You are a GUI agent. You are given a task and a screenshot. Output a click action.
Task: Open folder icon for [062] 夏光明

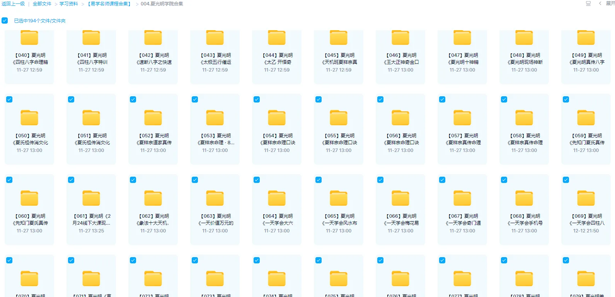(153, 198)
